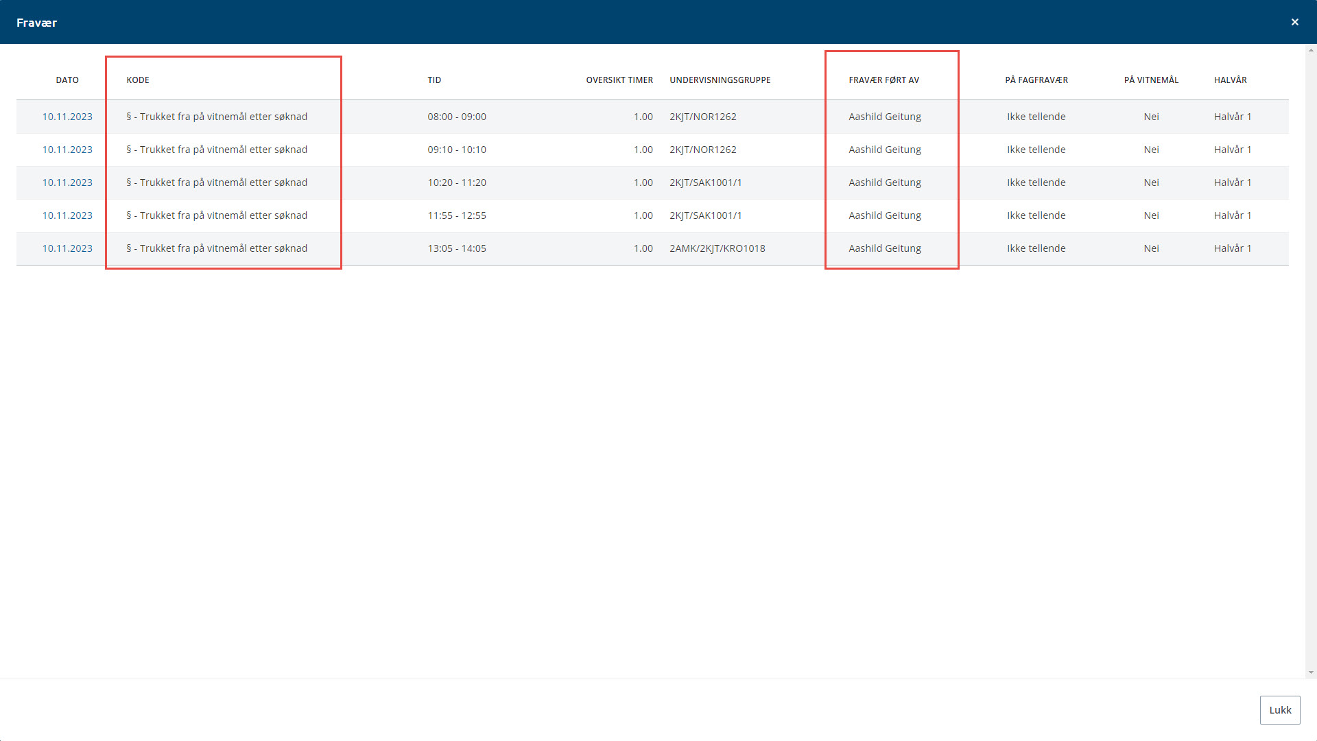Select the 2AMK/2KJT/KRO1018 group cell
Viewport: 1317px width, 741px height.
[717, 248]
